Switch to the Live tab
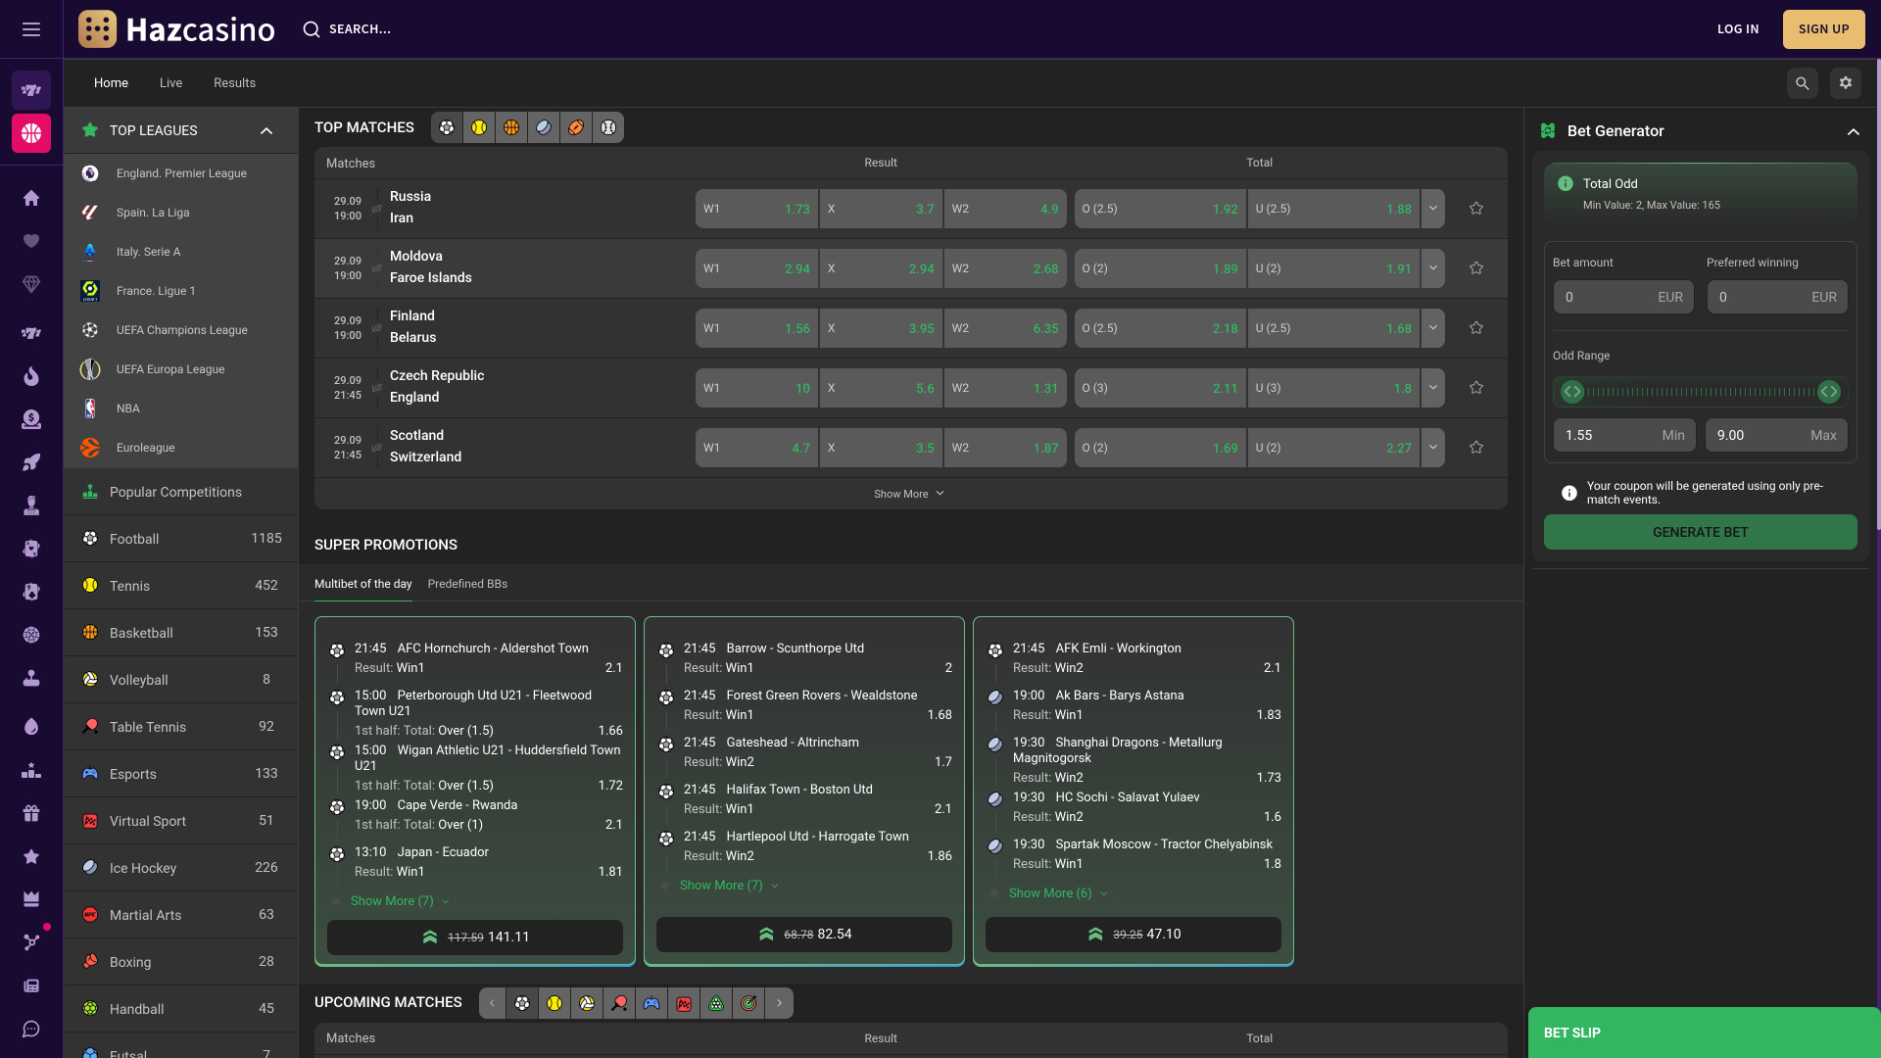This screenshot has width=1881, height=1058. pos(170,83)
